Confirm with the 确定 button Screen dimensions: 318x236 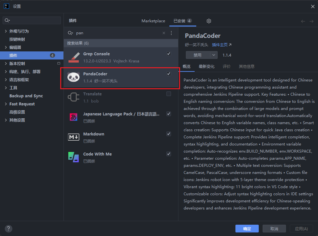point(247,229)
